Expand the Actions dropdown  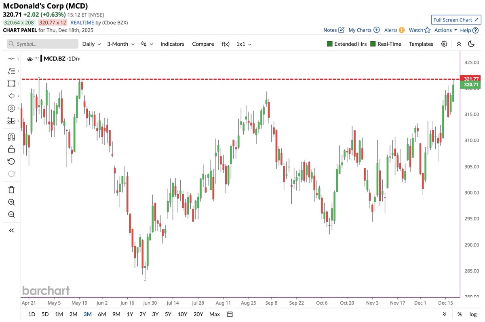[x=446, y=30]
